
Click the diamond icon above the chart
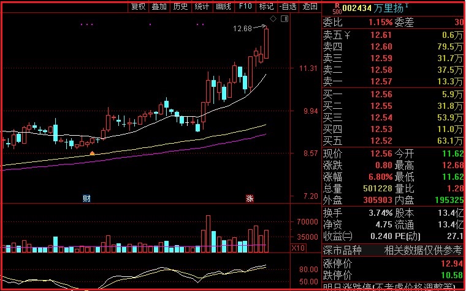coord(273,19)
